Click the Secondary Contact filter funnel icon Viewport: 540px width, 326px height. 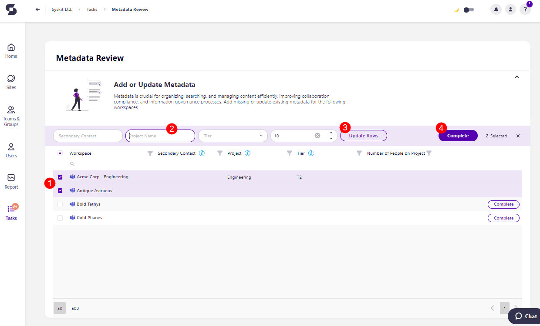[150, 153]
